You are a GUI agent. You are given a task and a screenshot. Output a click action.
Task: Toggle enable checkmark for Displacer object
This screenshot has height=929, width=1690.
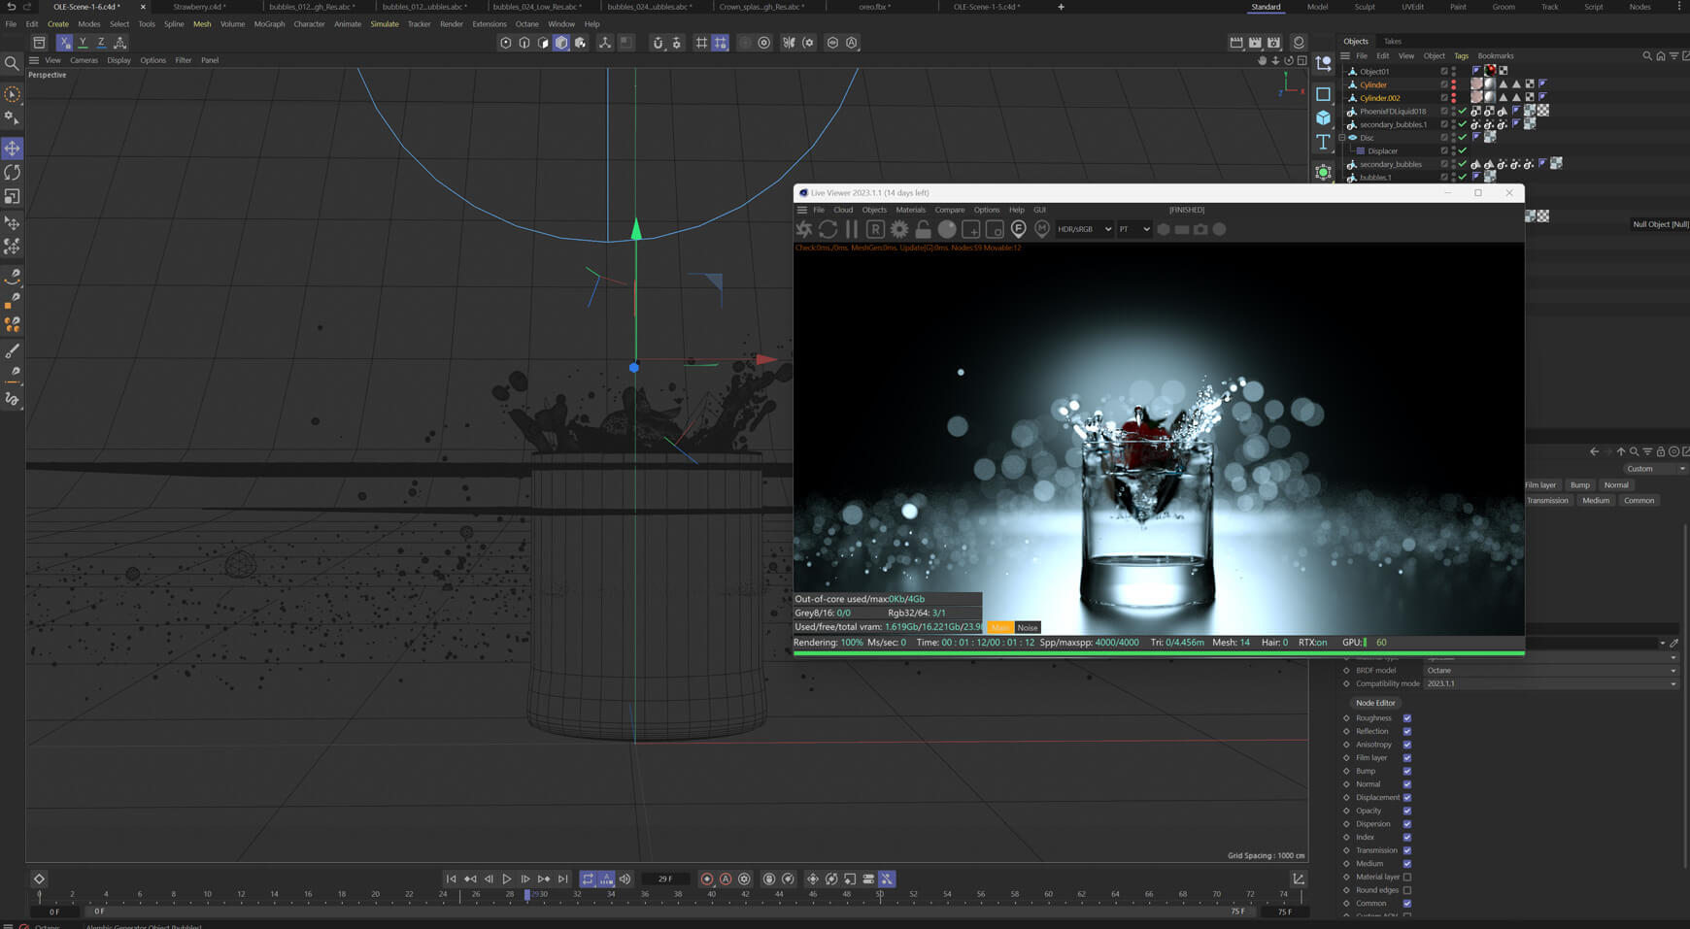click(x=1463, y=151)
